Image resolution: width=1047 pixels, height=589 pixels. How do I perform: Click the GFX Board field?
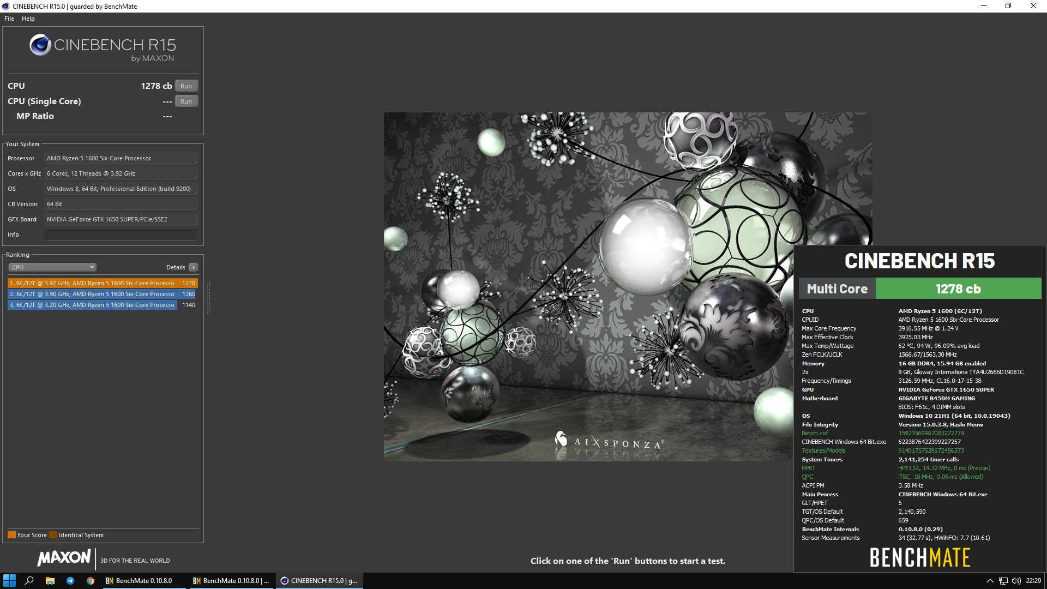[121, 219]
